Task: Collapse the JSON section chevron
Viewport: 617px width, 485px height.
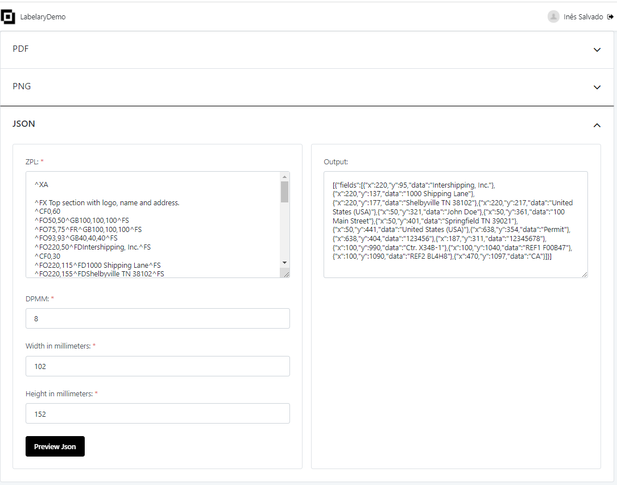Action: point(597,125)
